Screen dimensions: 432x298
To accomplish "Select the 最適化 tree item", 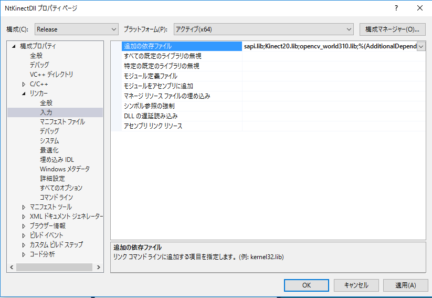I will click(x=49, y=150).
